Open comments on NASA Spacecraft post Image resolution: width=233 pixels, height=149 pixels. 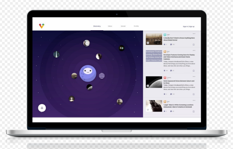tap(171, 94)
